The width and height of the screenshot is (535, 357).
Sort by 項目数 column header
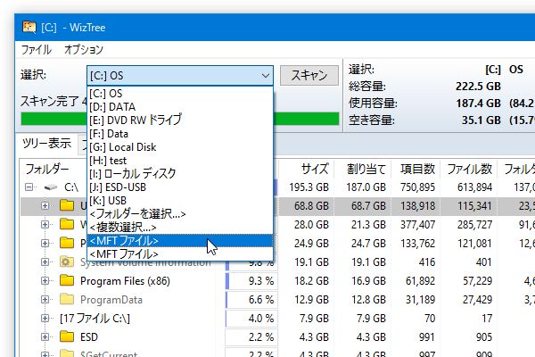tap(416, 169)
